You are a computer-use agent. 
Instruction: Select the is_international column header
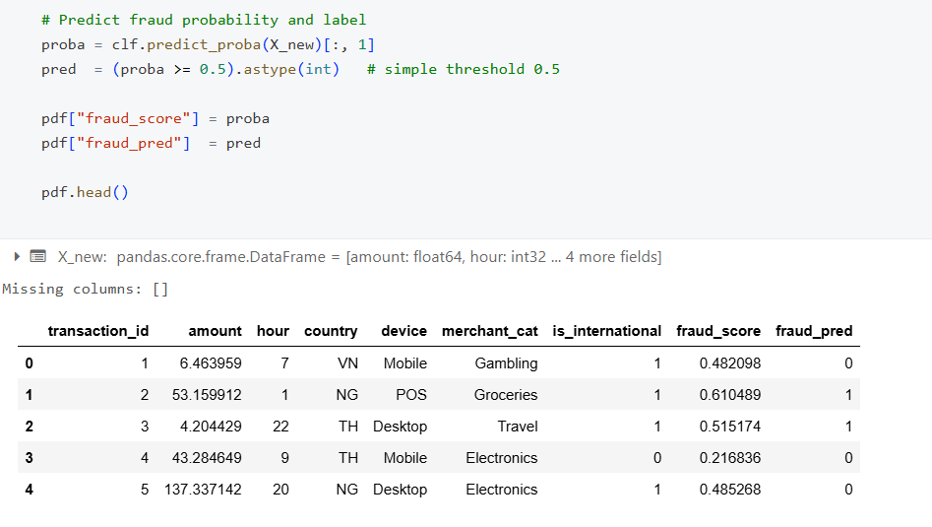(x=606, y=331)
